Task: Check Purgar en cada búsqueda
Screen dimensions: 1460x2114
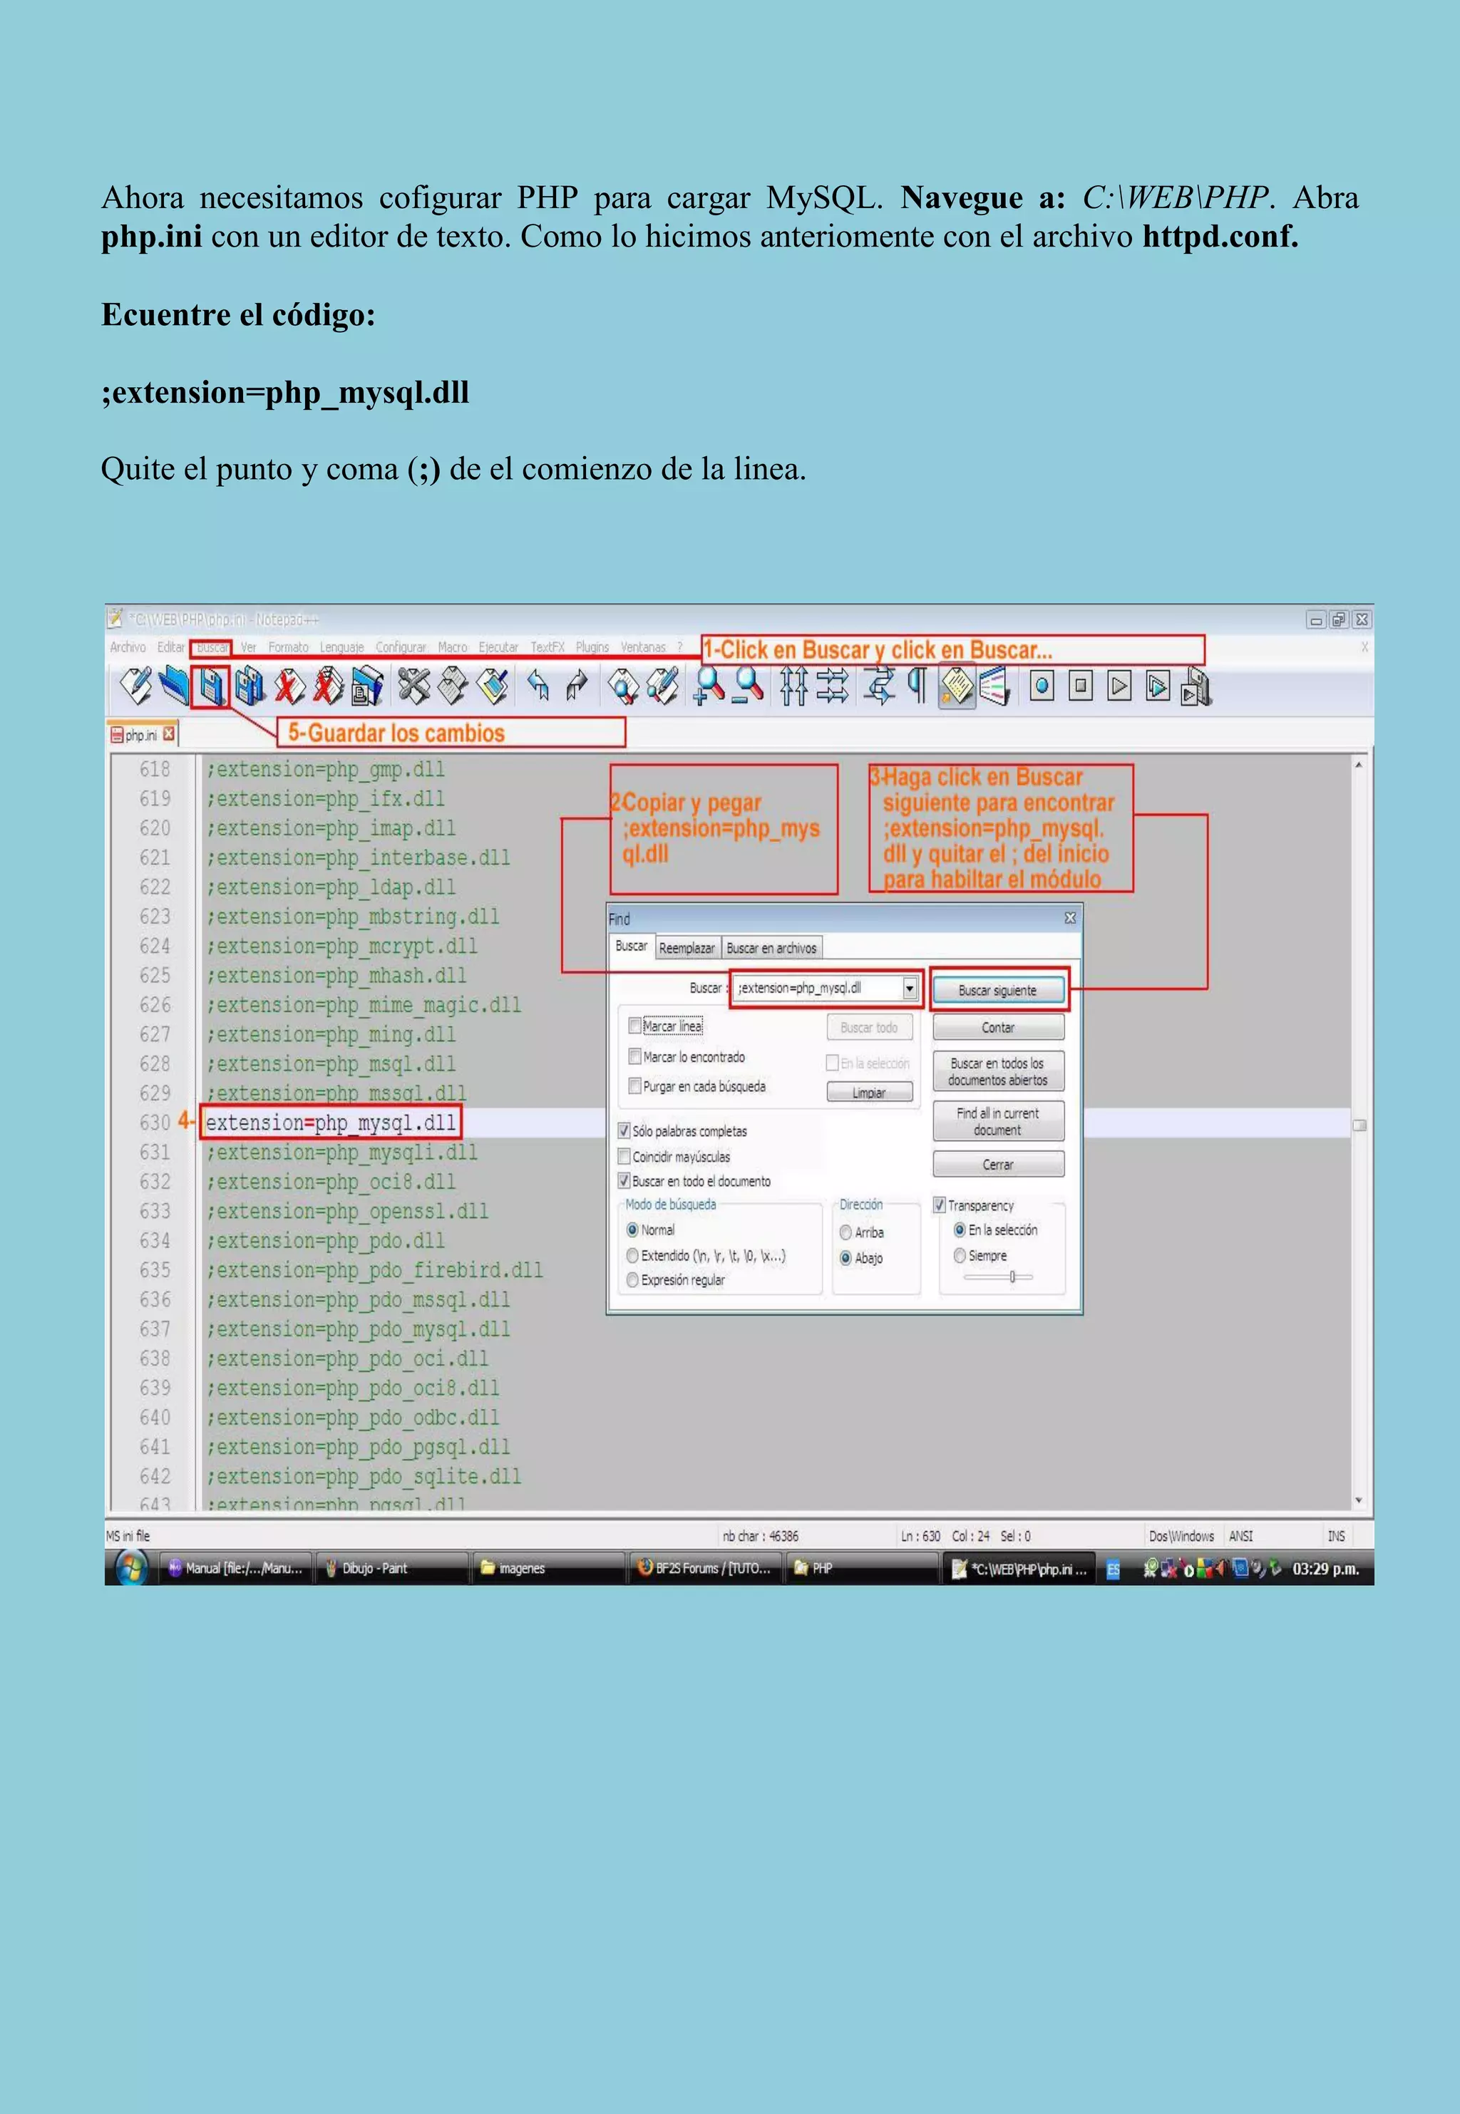Action: tap(635, 1086)
